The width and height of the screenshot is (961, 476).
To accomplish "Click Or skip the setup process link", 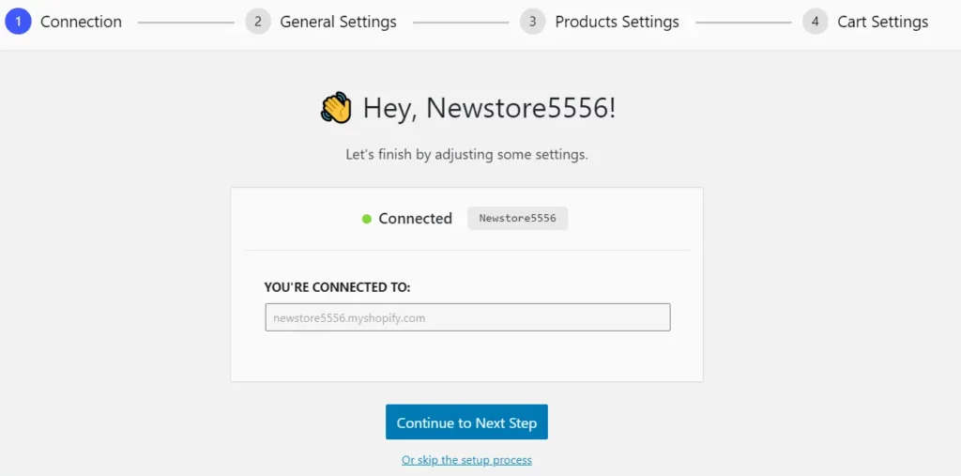I will (466, 460).
